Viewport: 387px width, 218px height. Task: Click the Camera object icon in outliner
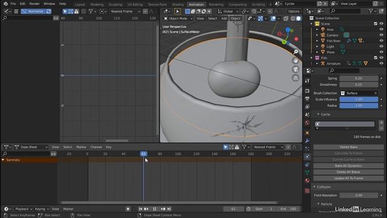click(x=323, y=35)
